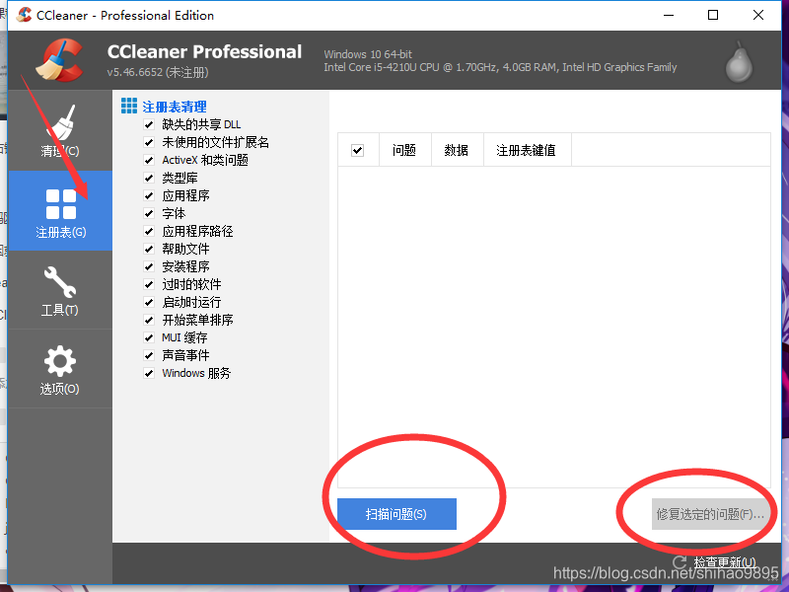789x592 pixels.
Task: Sort by the 数据 column header
Action: tap(457, 150)
